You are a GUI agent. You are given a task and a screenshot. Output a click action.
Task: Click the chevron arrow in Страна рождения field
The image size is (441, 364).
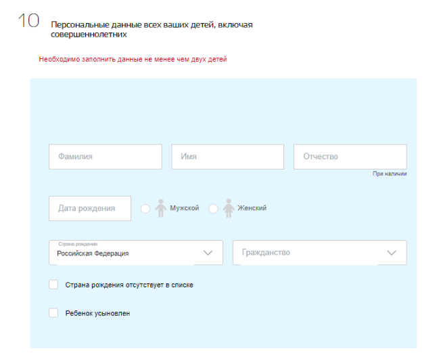click(208, 253)
